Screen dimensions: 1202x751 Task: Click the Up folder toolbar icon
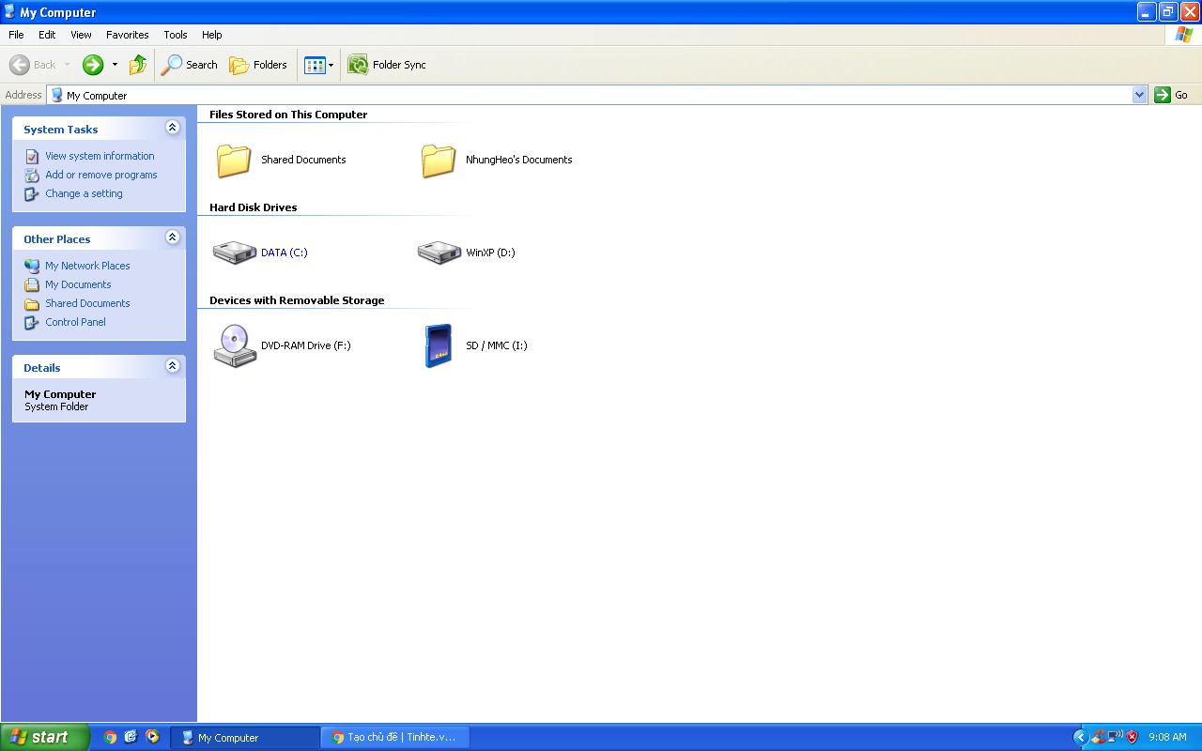point(138,65)
